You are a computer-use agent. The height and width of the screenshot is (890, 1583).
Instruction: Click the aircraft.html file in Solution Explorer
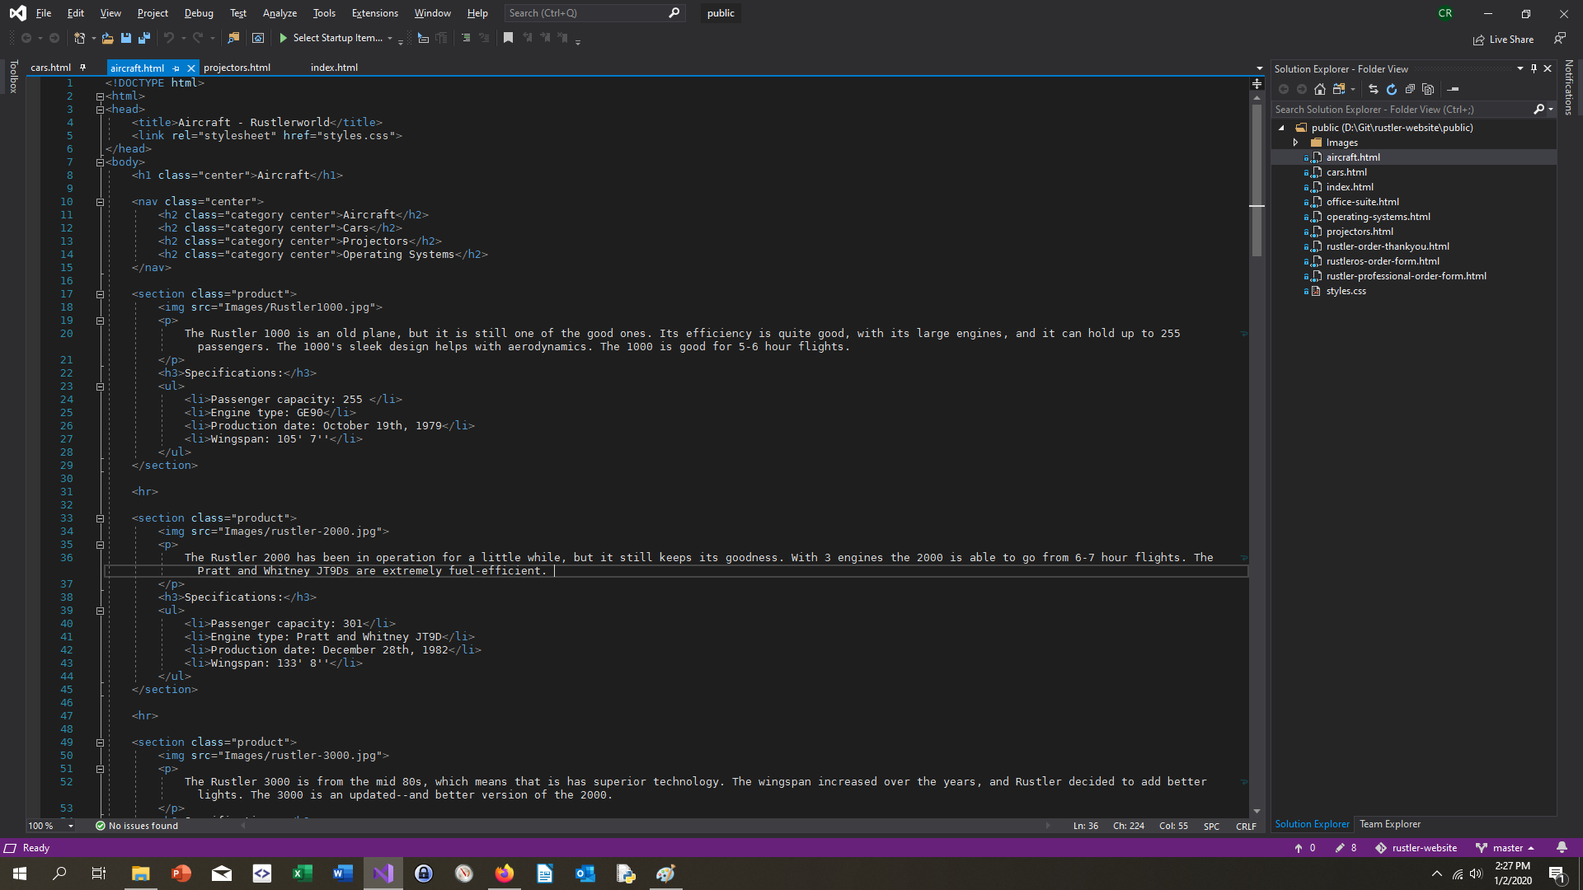click(x=1352, y=157)
